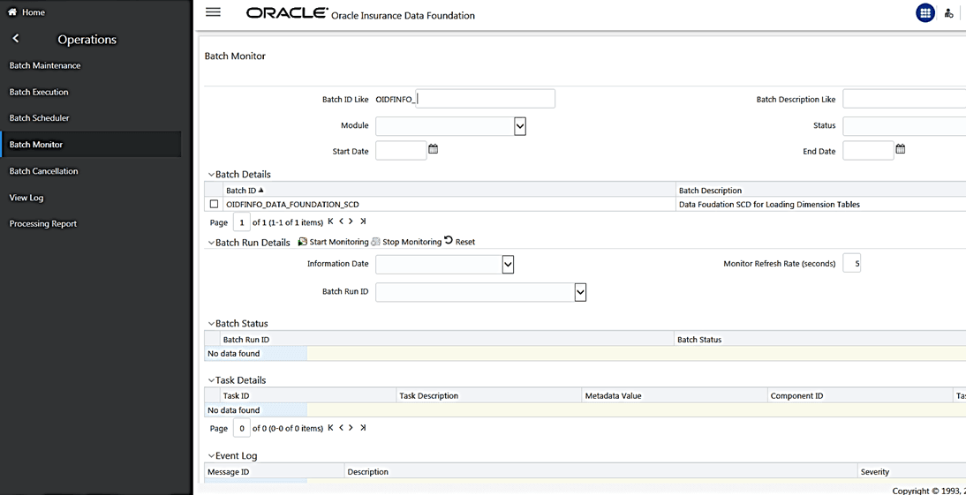
Task: Open the Information Date dropdown
Action: (x=509, y=264)
